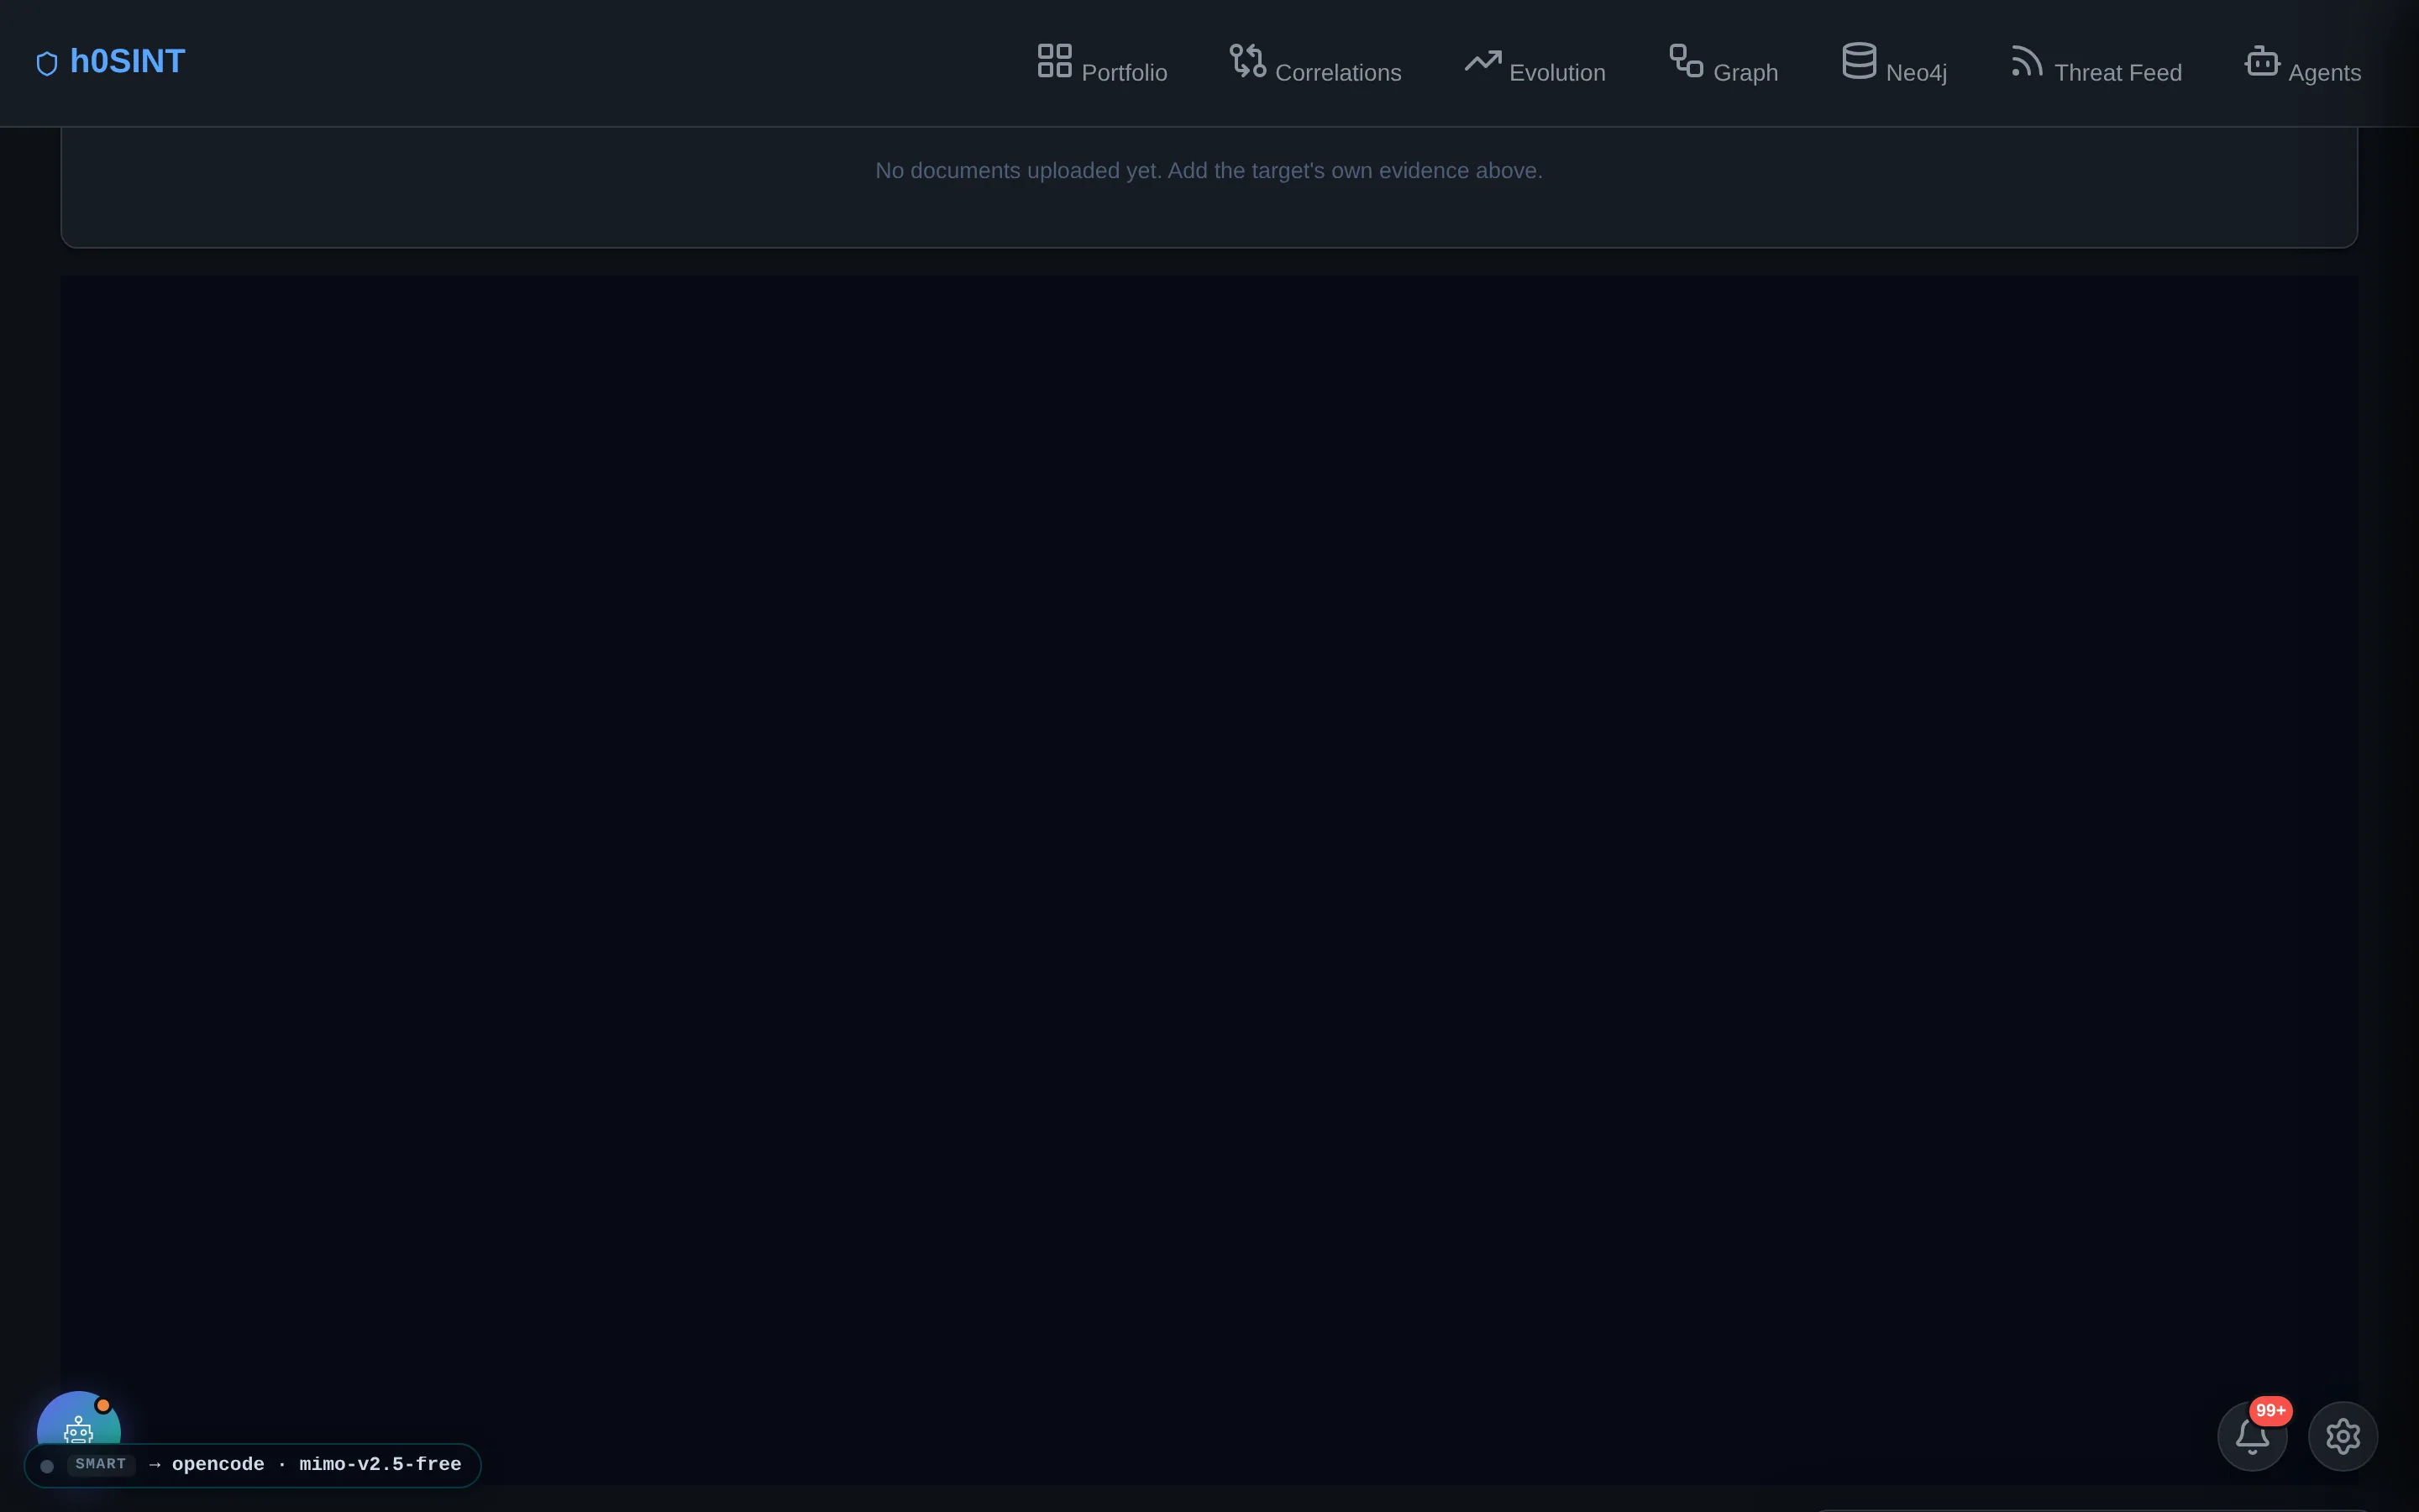Navigate to the Graph label
This screenshot has width=2419, height=1512.
click(x=1745, y=73)
